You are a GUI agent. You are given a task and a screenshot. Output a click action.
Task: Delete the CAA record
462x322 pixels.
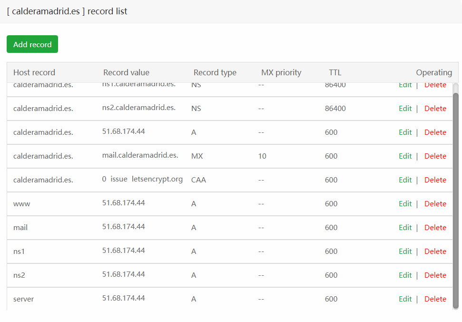click(x=435, y=180)
